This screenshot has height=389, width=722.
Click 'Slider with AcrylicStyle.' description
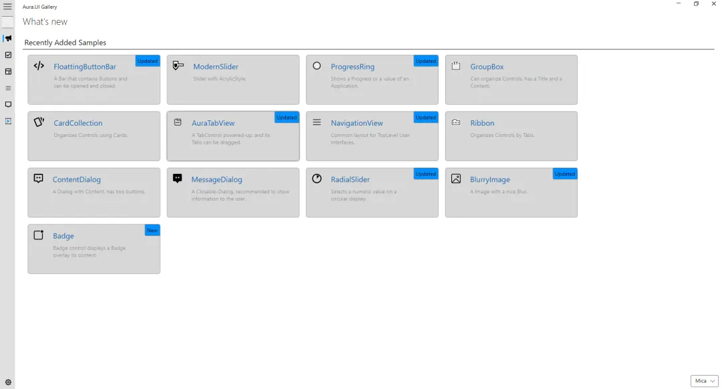pos(220,79)
